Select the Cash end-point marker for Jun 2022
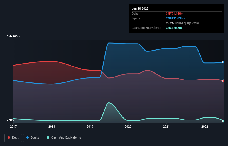Image resolution: width=228 pixels, height=146 pixels. click(x=223, y=121)
